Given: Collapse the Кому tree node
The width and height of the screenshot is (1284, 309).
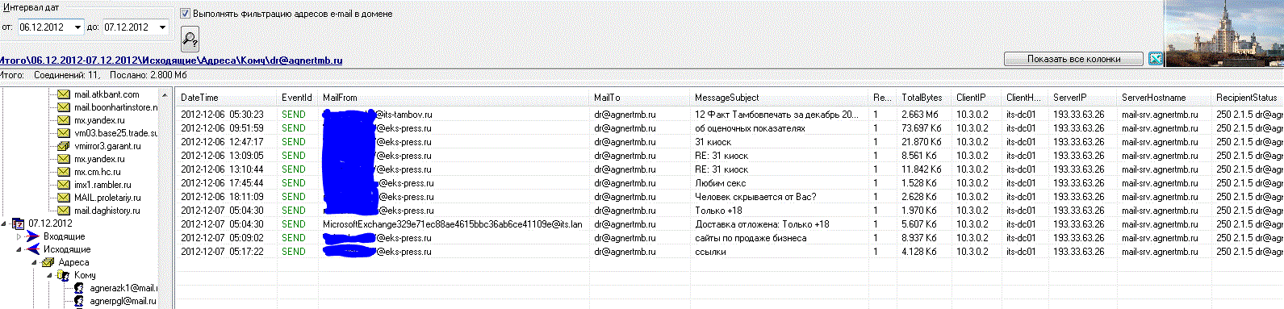Looking at the screenshot, I should [48, 275].
